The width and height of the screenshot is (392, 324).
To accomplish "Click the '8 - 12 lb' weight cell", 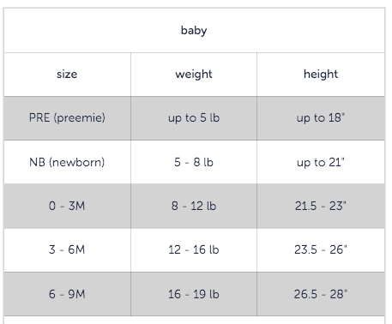I will point(194,206).
